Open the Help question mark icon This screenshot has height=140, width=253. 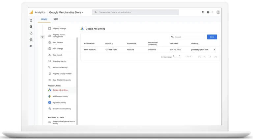(208, 12)
